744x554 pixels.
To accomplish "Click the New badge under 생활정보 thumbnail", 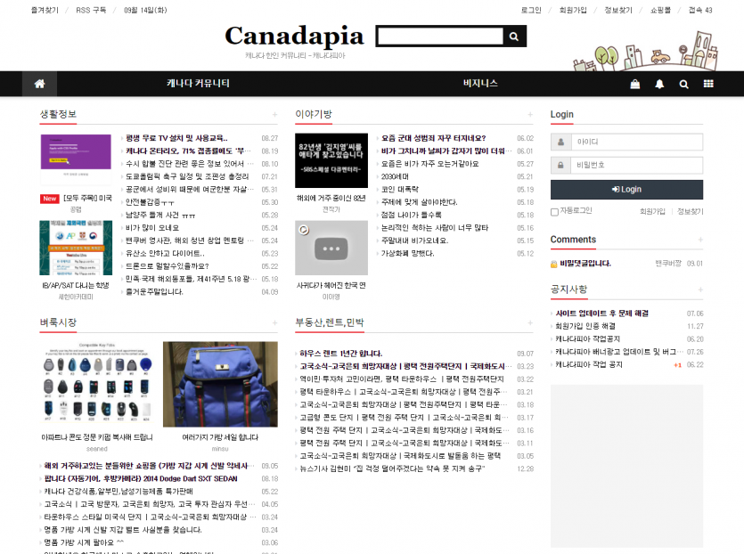I will pyautogui.click(x=50, y=199).
